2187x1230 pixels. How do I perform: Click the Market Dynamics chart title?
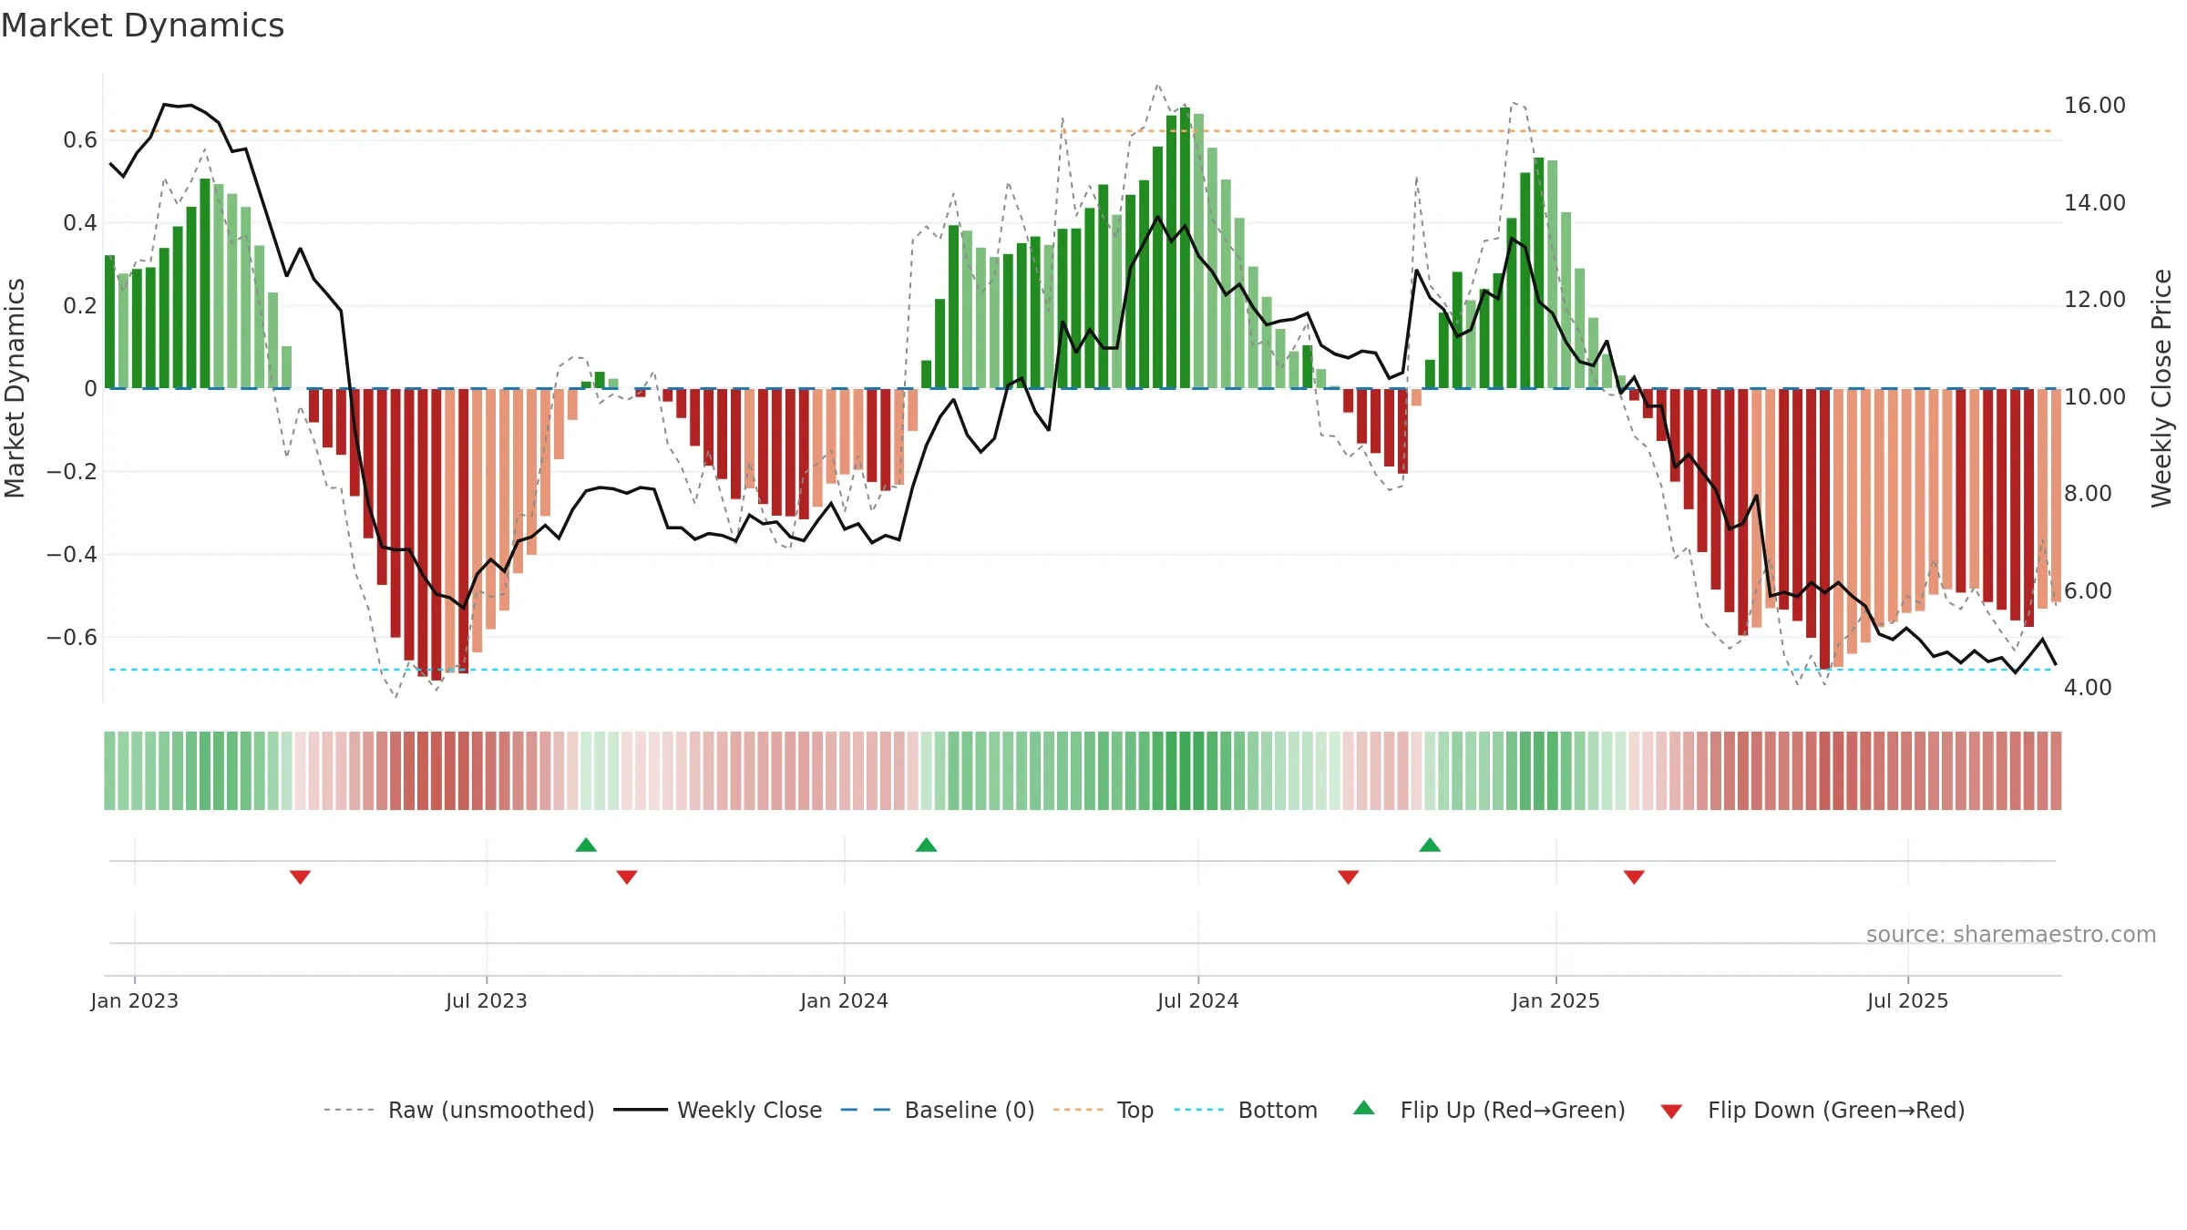[x=142, y=26]
